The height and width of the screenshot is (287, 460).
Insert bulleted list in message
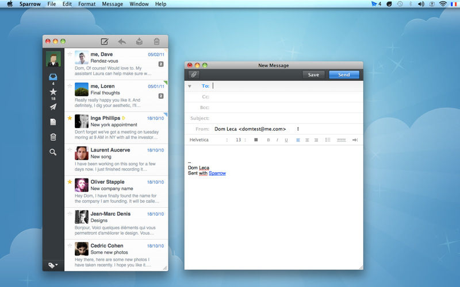328,140
